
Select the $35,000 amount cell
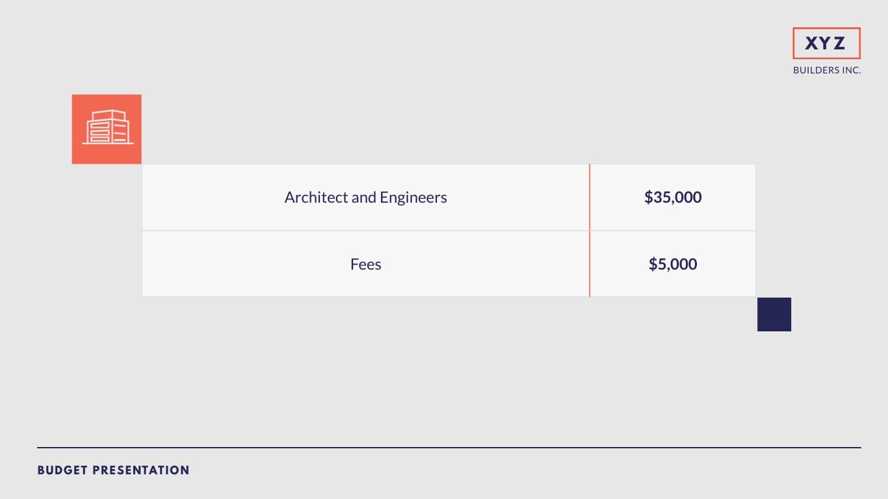(x=673, y=197)
